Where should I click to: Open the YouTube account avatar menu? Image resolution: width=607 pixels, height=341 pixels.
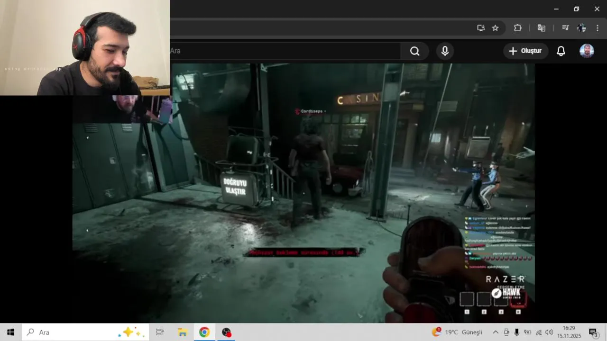587,51
